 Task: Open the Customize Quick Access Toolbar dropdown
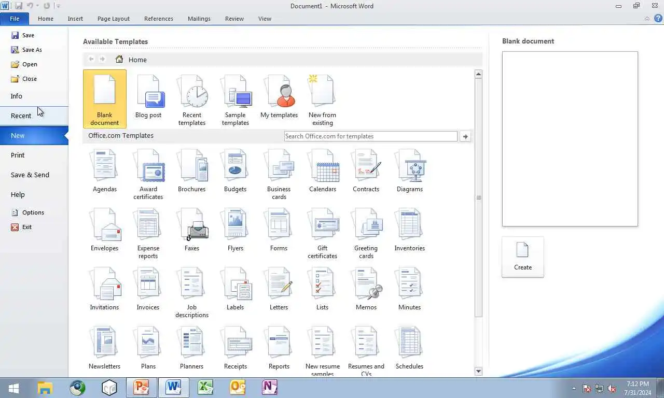58,6
